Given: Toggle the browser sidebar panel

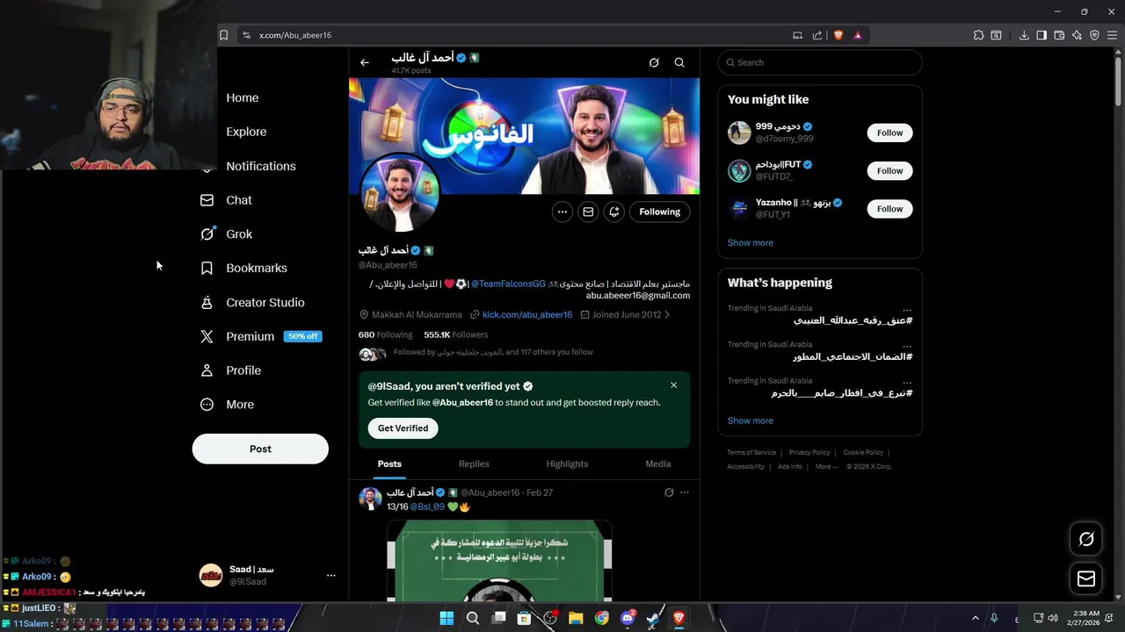Looking at the screenshot, I should [1042, 35].
